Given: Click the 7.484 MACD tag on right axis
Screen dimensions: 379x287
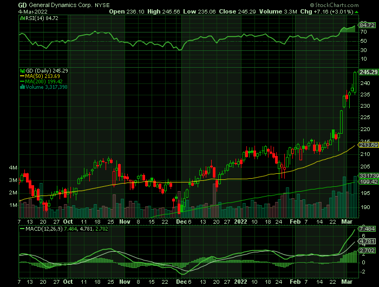Looking at the screenshot, I should tap(367, 229).
